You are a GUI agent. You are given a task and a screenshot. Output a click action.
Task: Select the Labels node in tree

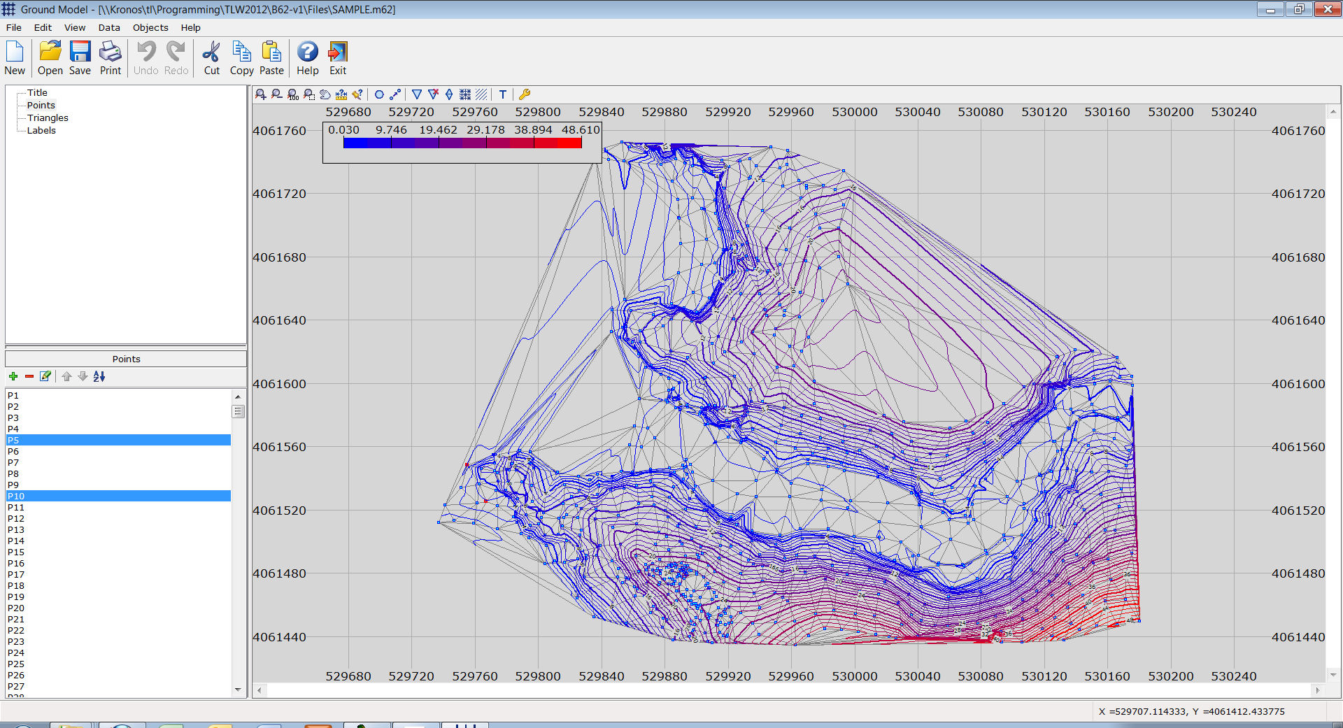41,131
